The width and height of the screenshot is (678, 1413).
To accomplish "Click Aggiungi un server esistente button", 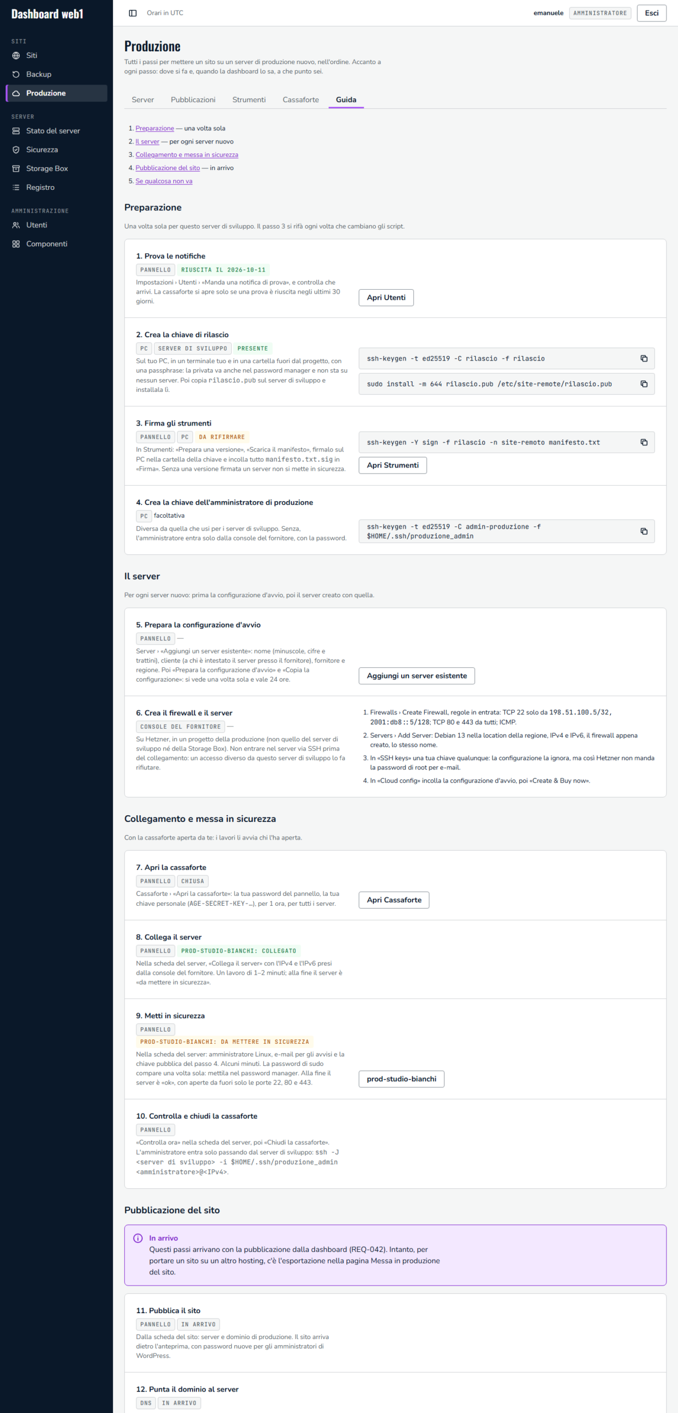I will click(x=417, y=676).
